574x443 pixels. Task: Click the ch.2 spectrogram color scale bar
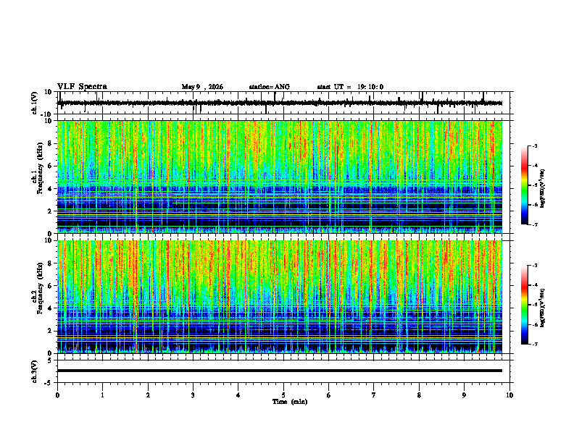click(524, 305)
